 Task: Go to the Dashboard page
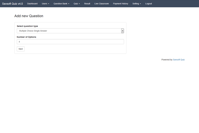pyautogui.click(x=32, y=4)
